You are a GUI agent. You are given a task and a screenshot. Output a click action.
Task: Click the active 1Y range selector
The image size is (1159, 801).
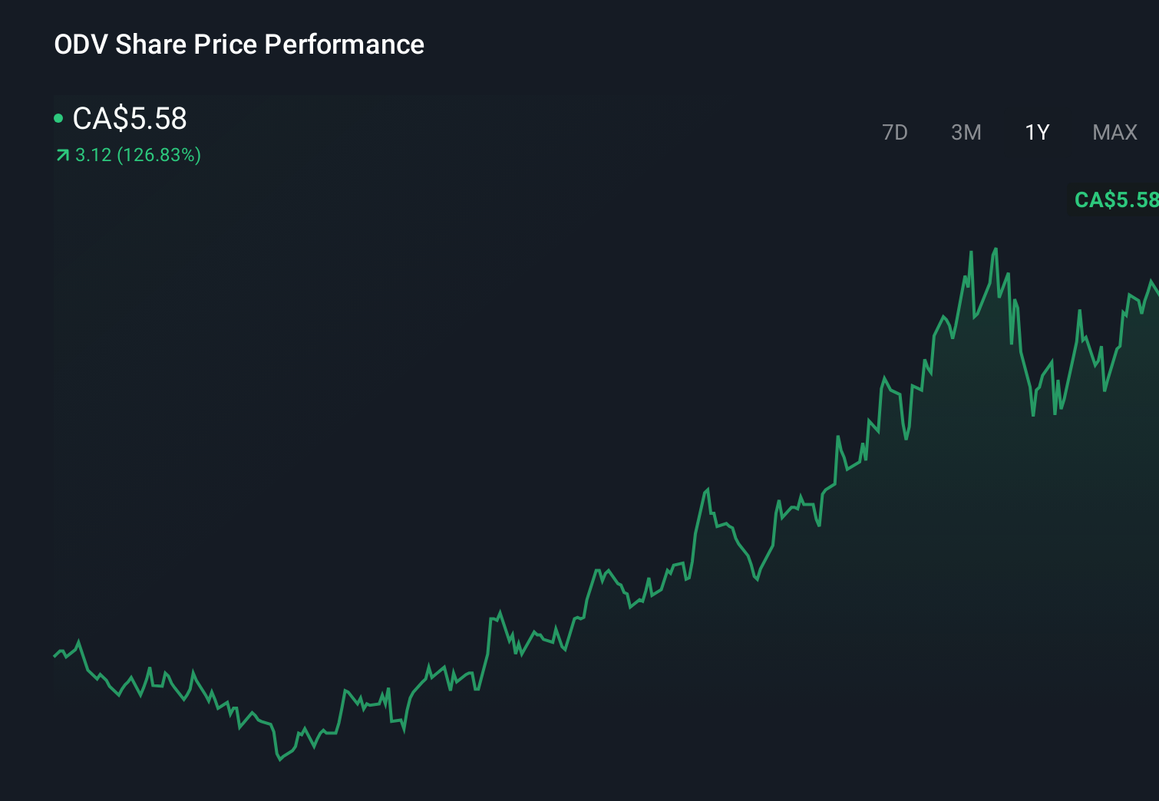click(x=1036, y=132)
